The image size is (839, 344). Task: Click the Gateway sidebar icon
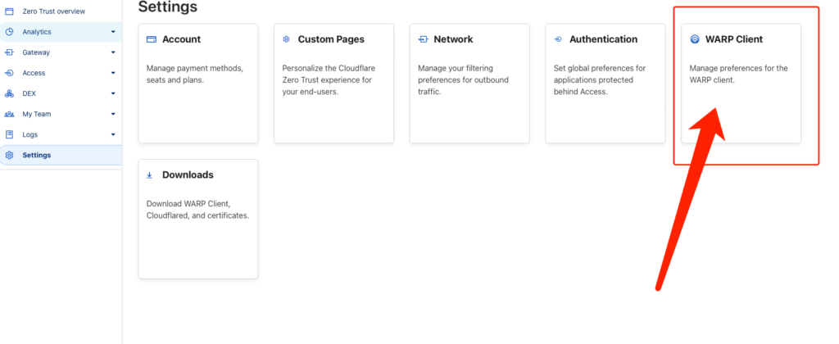[9, 52]
